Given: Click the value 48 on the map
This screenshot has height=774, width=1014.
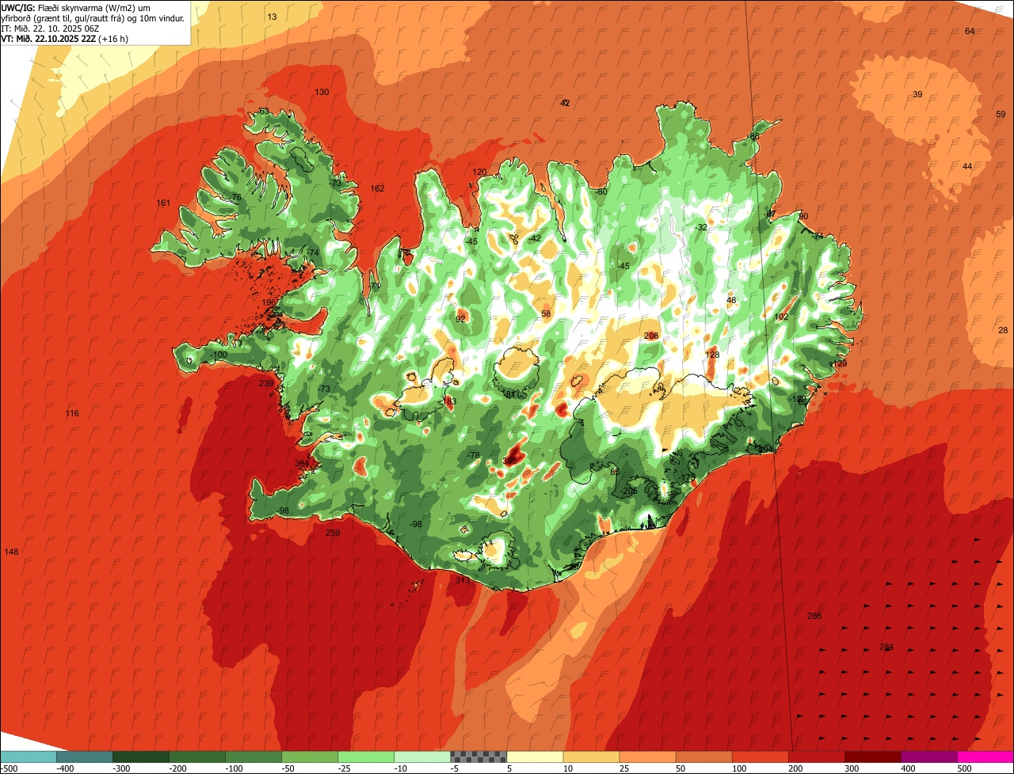Looking at the screenshot, I should click(x=731, y=300).
